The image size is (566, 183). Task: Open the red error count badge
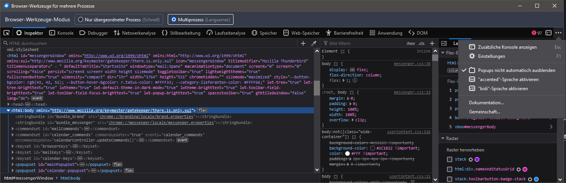[x=537, y=33]
